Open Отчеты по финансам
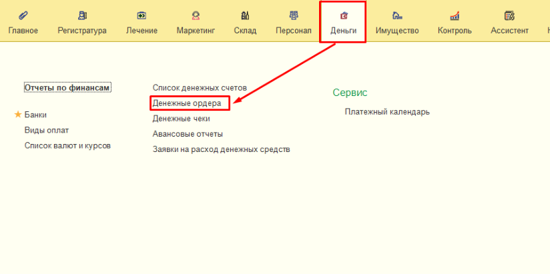The width and height of the screenshot is (550, 274). [67, 87]
